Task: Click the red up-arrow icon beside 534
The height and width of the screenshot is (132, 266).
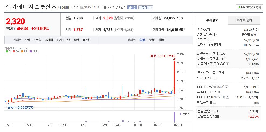Action: [x=19, y=29]
